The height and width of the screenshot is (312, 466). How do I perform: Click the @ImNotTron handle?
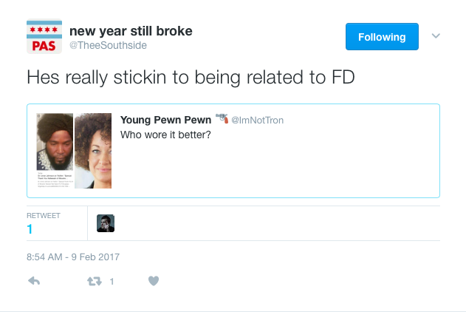[x=257, y=121]
